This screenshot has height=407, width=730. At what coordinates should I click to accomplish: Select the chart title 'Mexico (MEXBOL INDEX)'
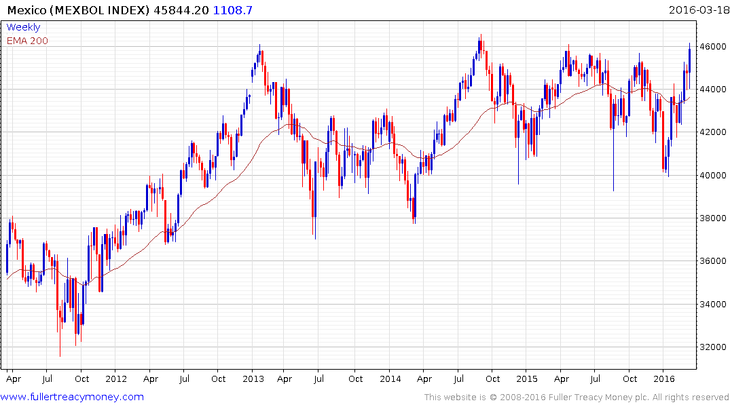click(x=79, y=10)
